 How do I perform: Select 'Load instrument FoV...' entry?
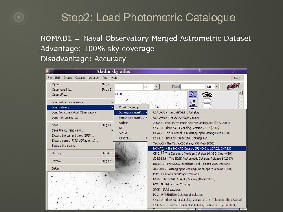(81, 117)
